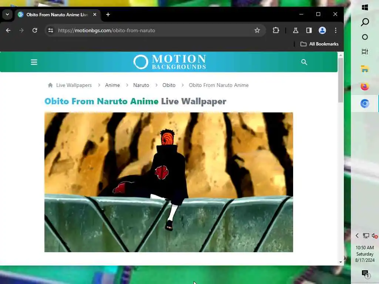Select Chromium icon on taskbar
379x284 pixels.
pos(365,104)
